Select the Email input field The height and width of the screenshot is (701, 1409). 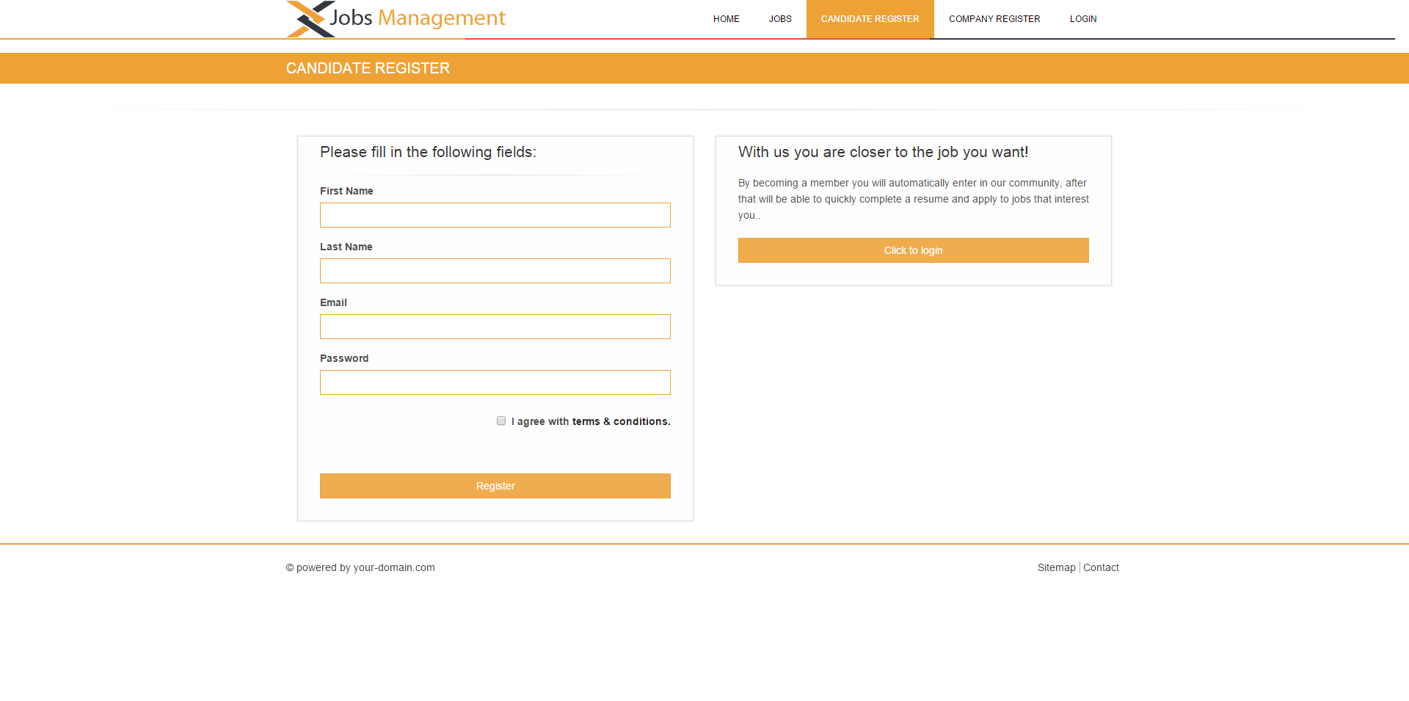[495, 327]
